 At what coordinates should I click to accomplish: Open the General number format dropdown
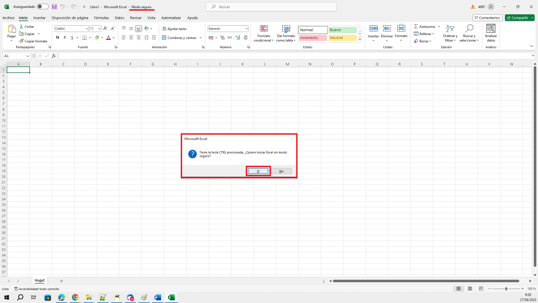[246, 29]
